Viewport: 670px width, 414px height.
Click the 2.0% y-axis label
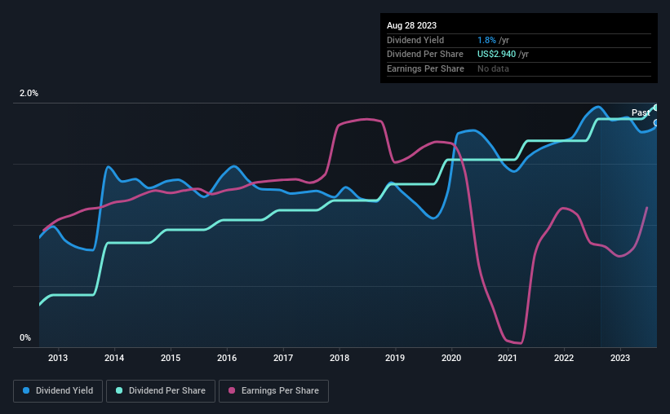29,94
